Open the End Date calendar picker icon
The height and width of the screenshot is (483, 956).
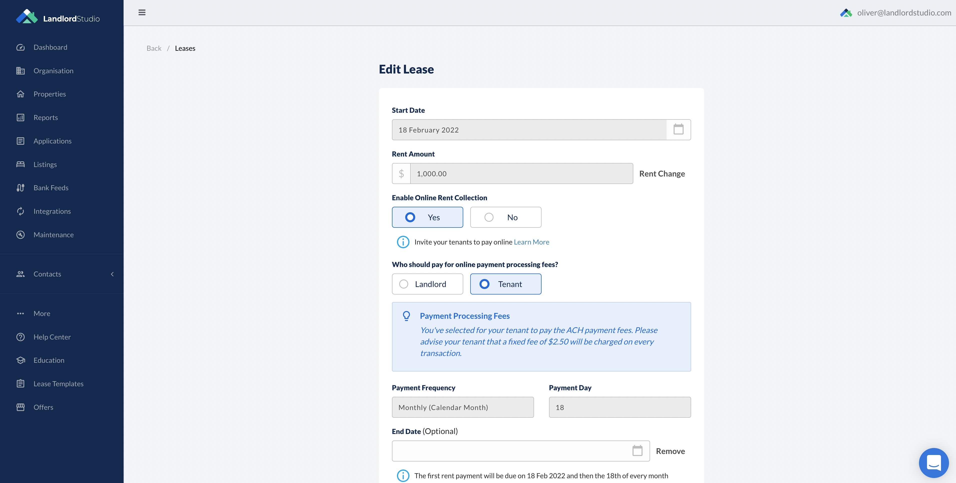(x=638, y=451)
